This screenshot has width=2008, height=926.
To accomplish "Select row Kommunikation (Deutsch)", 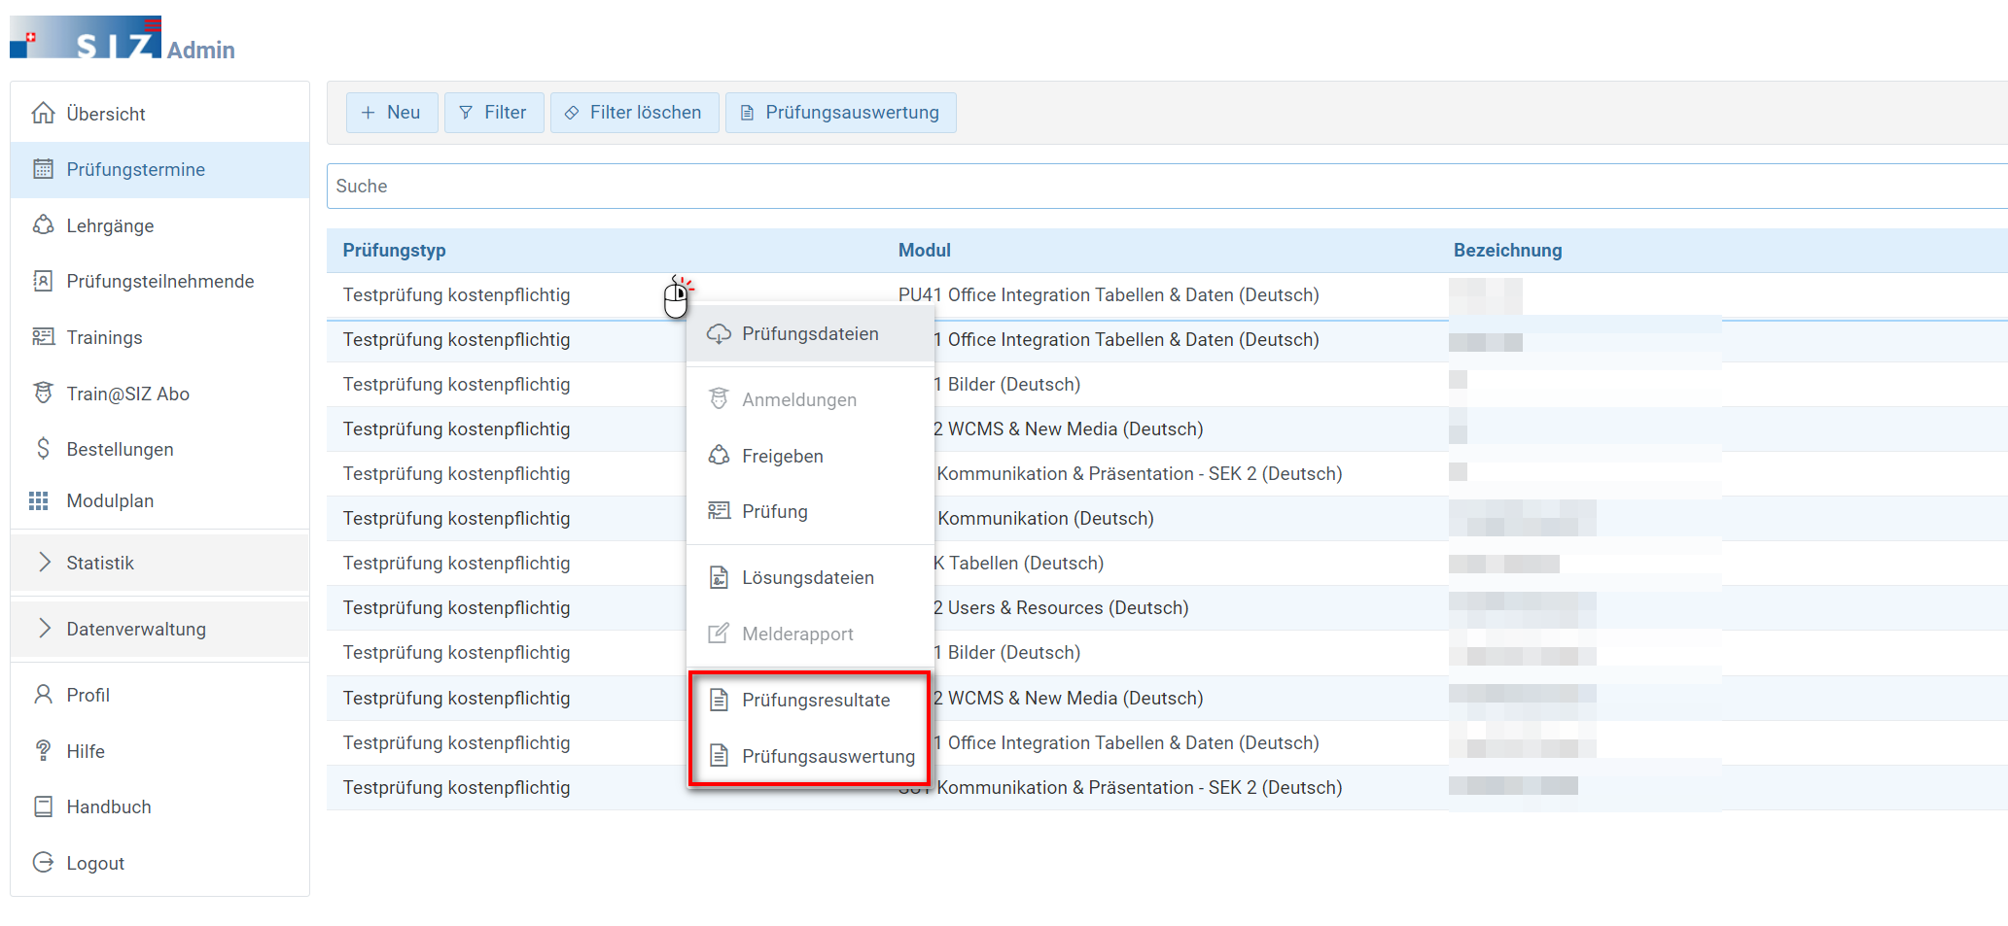I will click(x=1167, y=518).
